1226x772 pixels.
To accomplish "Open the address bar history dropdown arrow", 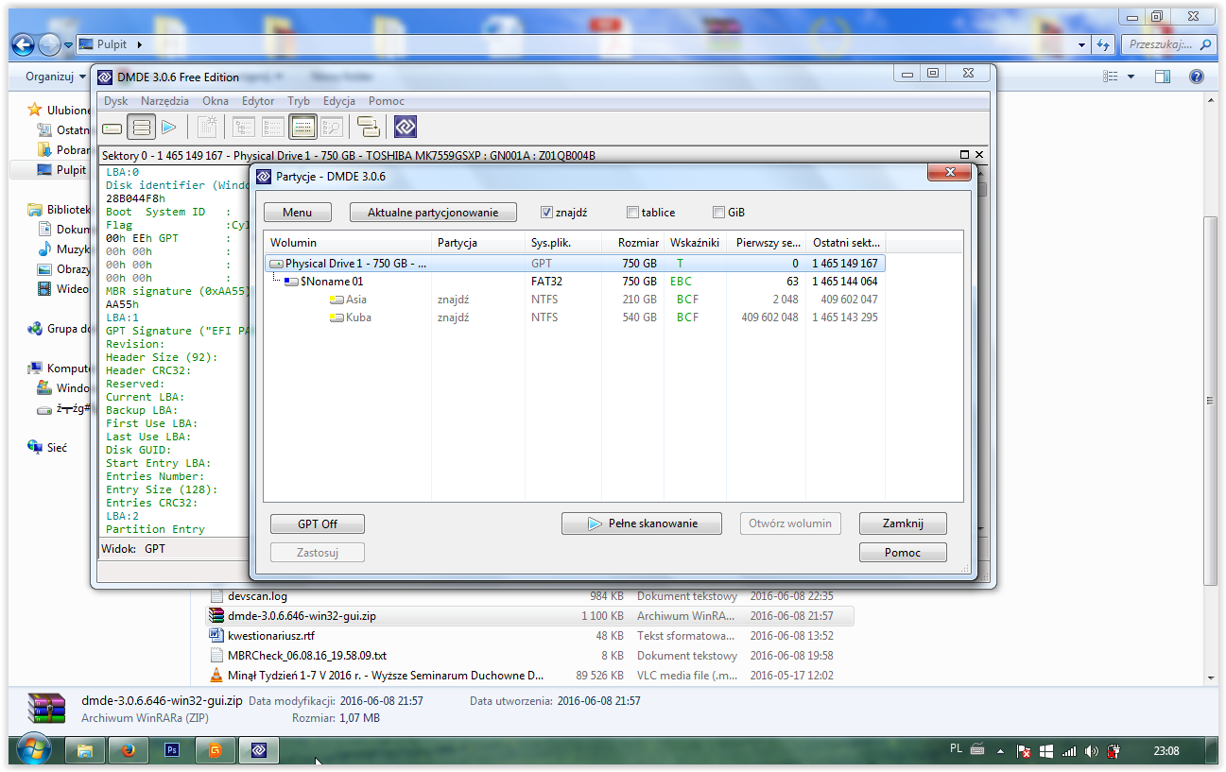I will (1082, 44).
